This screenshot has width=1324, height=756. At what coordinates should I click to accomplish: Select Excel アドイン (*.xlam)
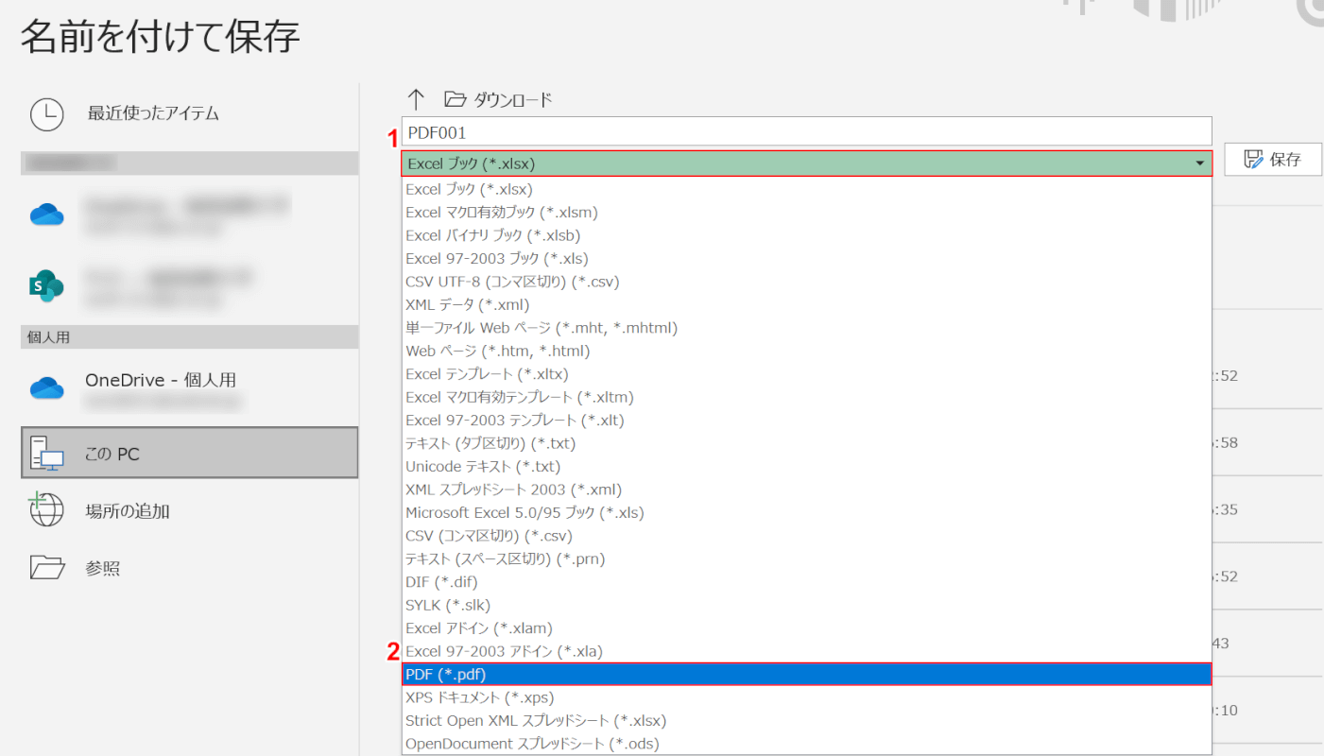click(806, 627)
